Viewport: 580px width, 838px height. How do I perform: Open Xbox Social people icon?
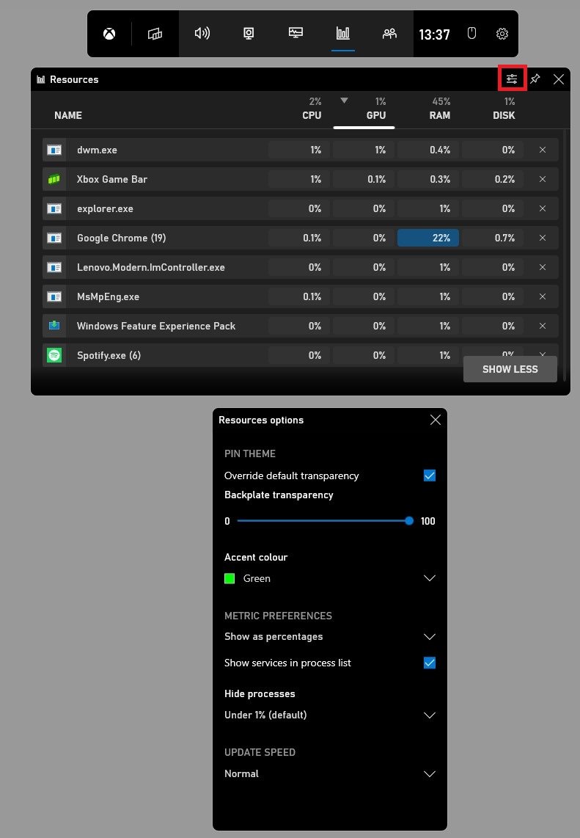pos(389,34)
